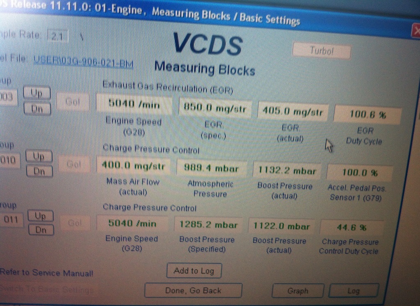Click the Accel. Pedal Pos. Sensor 1 (G79) label

356,193
